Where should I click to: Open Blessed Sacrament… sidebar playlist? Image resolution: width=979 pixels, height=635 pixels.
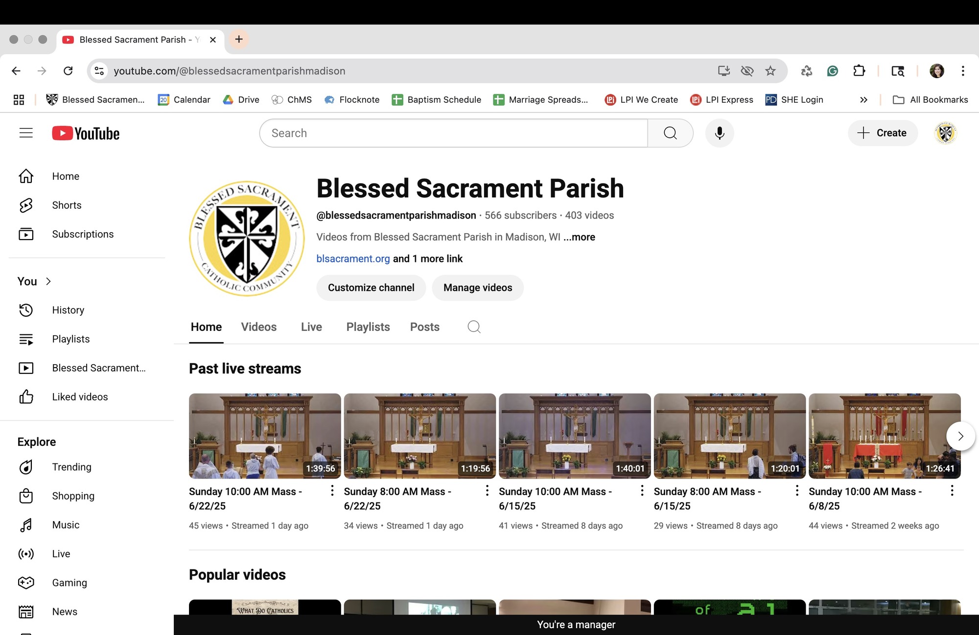(87, 368)
